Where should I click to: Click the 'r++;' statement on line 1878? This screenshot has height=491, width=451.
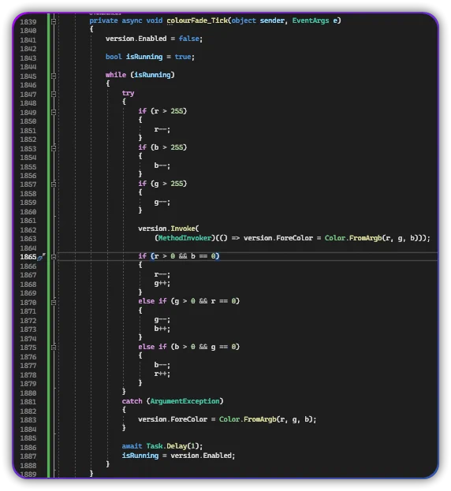tap(162, 374)
